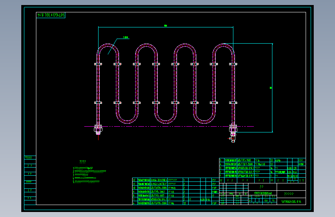This screenshot has height=217, width=335.
Task: Click the leader annotation label above first bend
Action: tap(126, 37)
